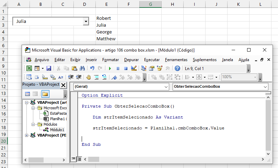The image size is (278, 168).
Task: Pause execution with the Break icon
Action: click(x=118, y=69)
